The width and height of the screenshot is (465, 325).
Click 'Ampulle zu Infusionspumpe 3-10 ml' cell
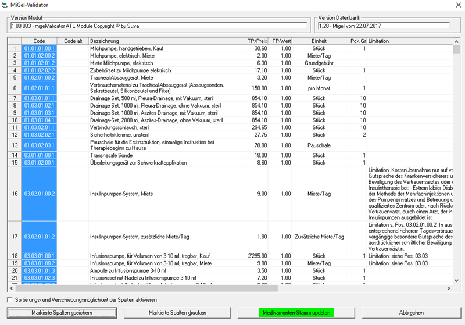tap(164, 270)
